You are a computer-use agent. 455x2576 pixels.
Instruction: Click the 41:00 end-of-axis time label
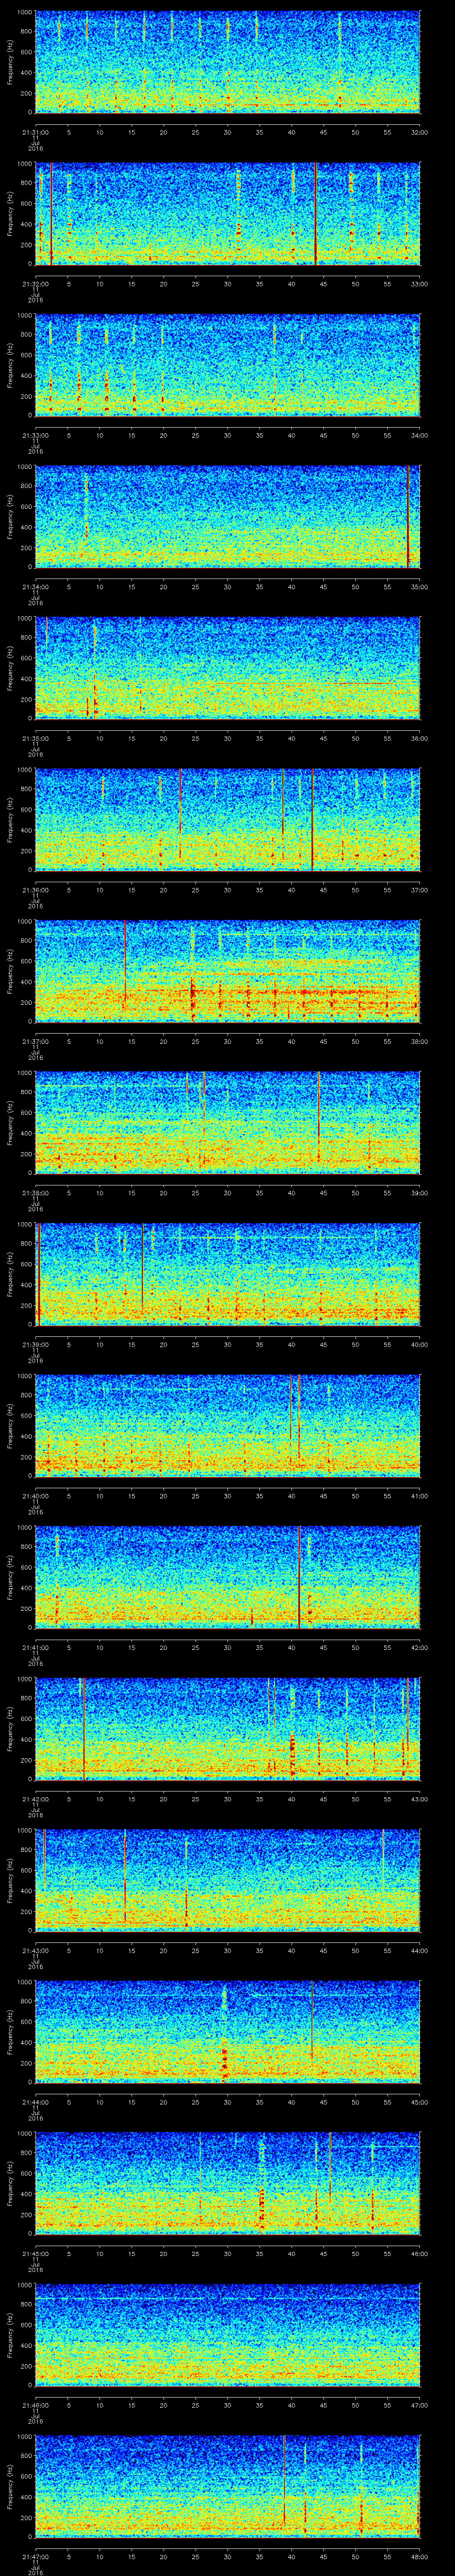[x=419, y=1496]
